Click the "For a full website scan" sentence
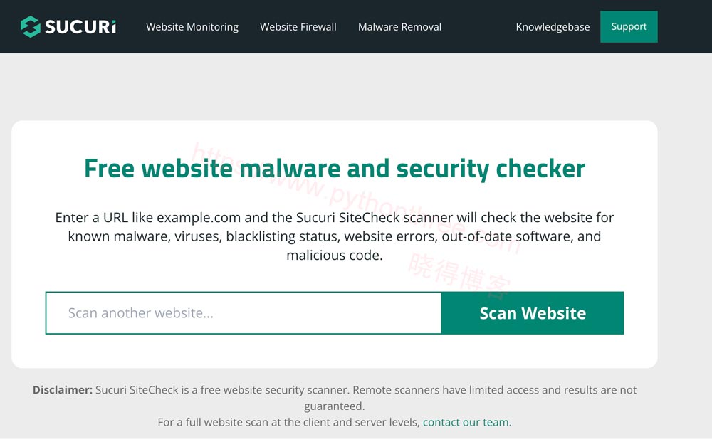The width and height of the screenshot is (712, 442). 288,423
